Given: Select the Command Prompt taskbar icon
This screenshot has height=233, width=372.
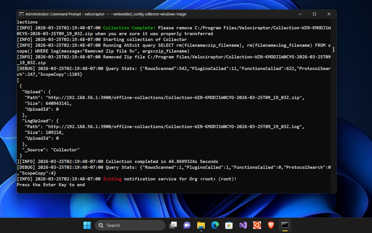Looking at the screenshot, I should pyautogui.click(x=285, y=225).
